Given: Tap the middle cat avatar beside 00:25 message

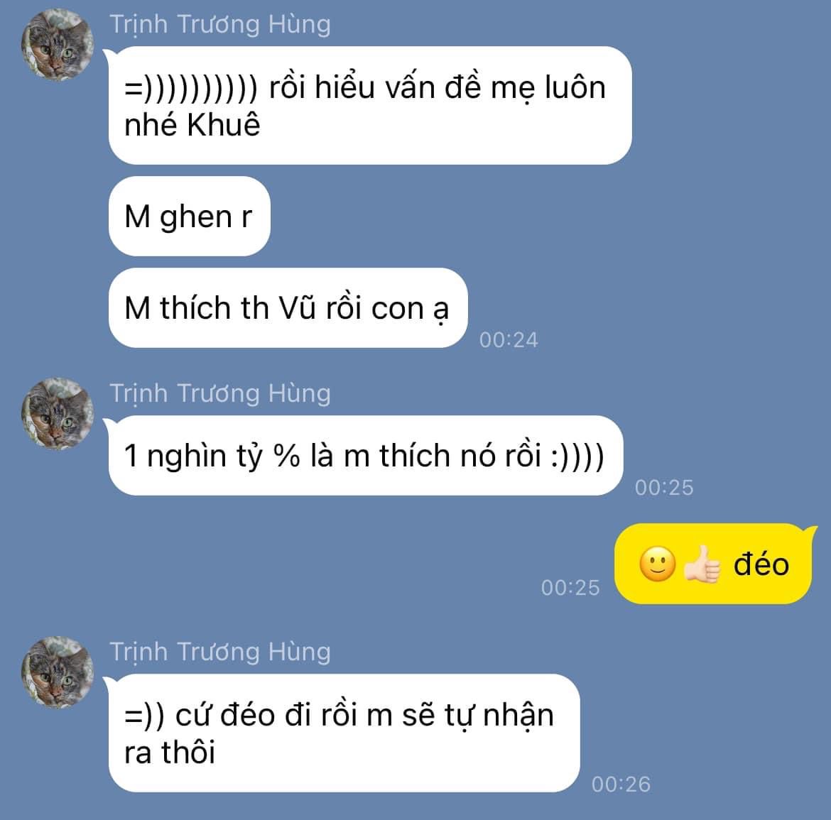Looking at the screenshot, I should (x=58, y=414).
